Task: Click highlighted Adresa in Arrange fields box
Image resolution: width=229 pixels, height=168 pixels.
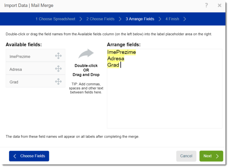Action: pyautogui.click(x=116, y=58)
